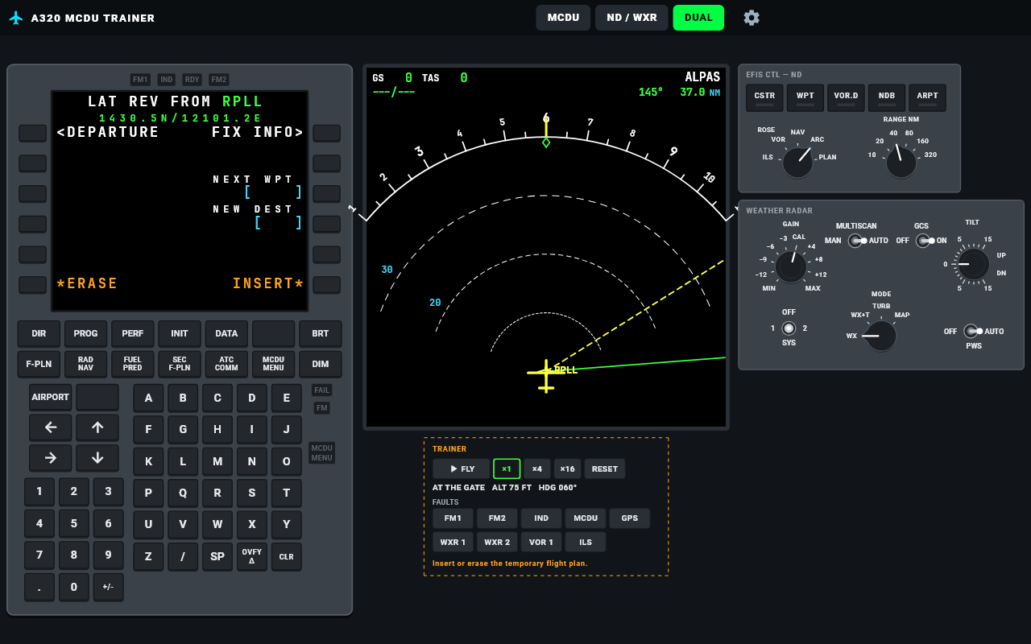Click the AIRPORT key on the MCDU
The height and width of the screenshot is (644, 1031).
(x=51, y=397)
